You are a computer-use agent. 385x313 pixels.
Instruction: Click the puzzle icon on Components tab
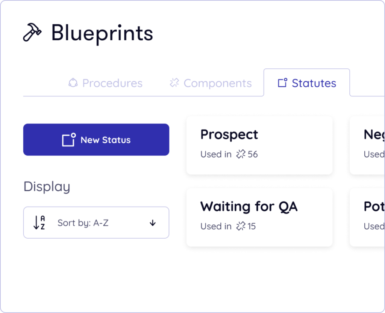click(x=174, y=83)
